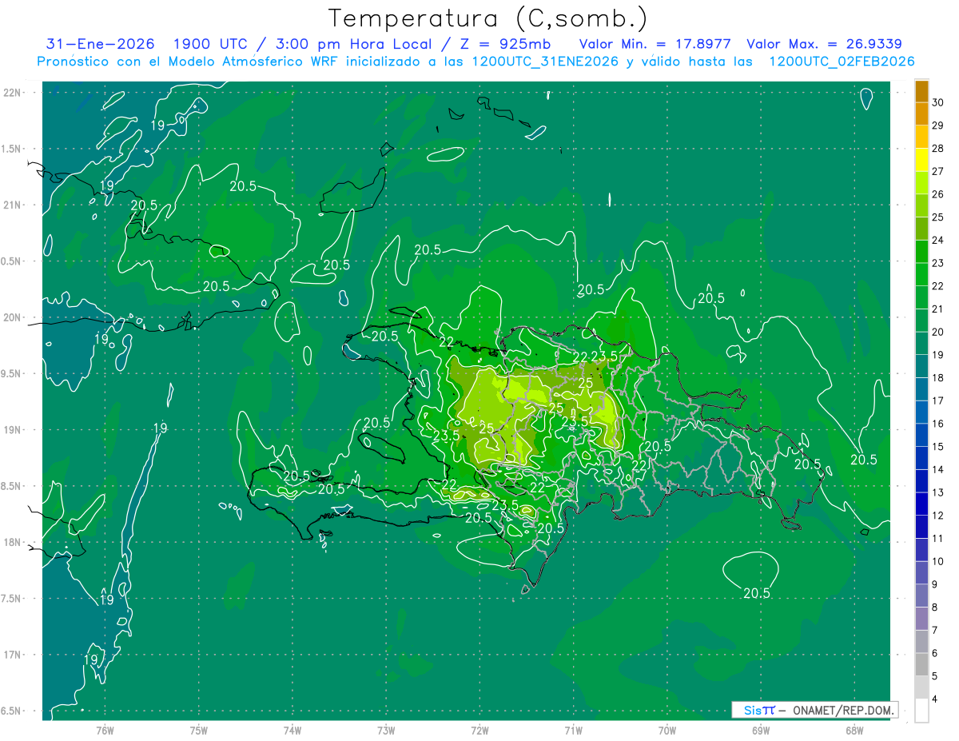Viewport: 959px width, 741px height.
Task: Select the green legend swatch between 22 and 23
Action: click(921, 274)
